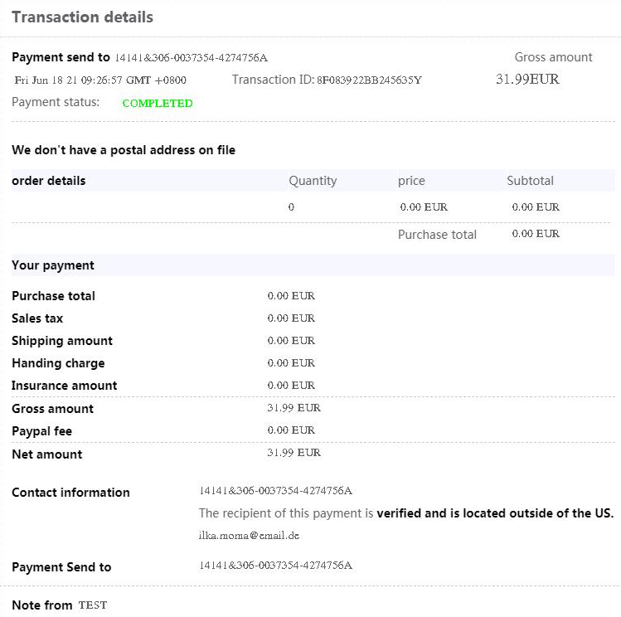Click the Shipping amount label
This screenshot has height=617, width=621.
tap(62, 341)
